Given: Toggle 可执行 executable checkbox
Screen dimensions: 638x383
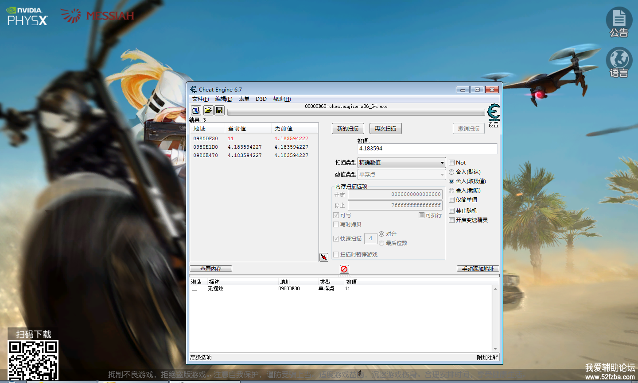Looking at the screenshot, I should pos(421,215).
